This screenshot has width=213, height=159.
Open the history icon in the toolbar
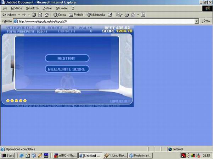[110, 15]
